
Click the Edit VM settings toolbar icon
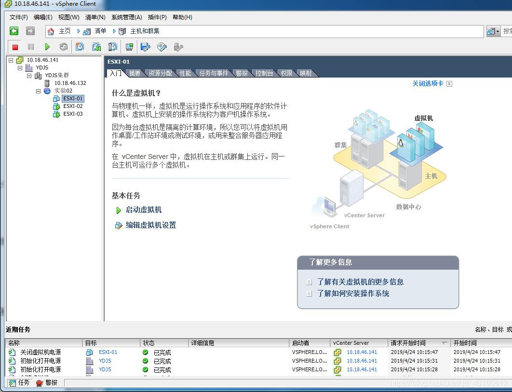click(x=145, y=47)
